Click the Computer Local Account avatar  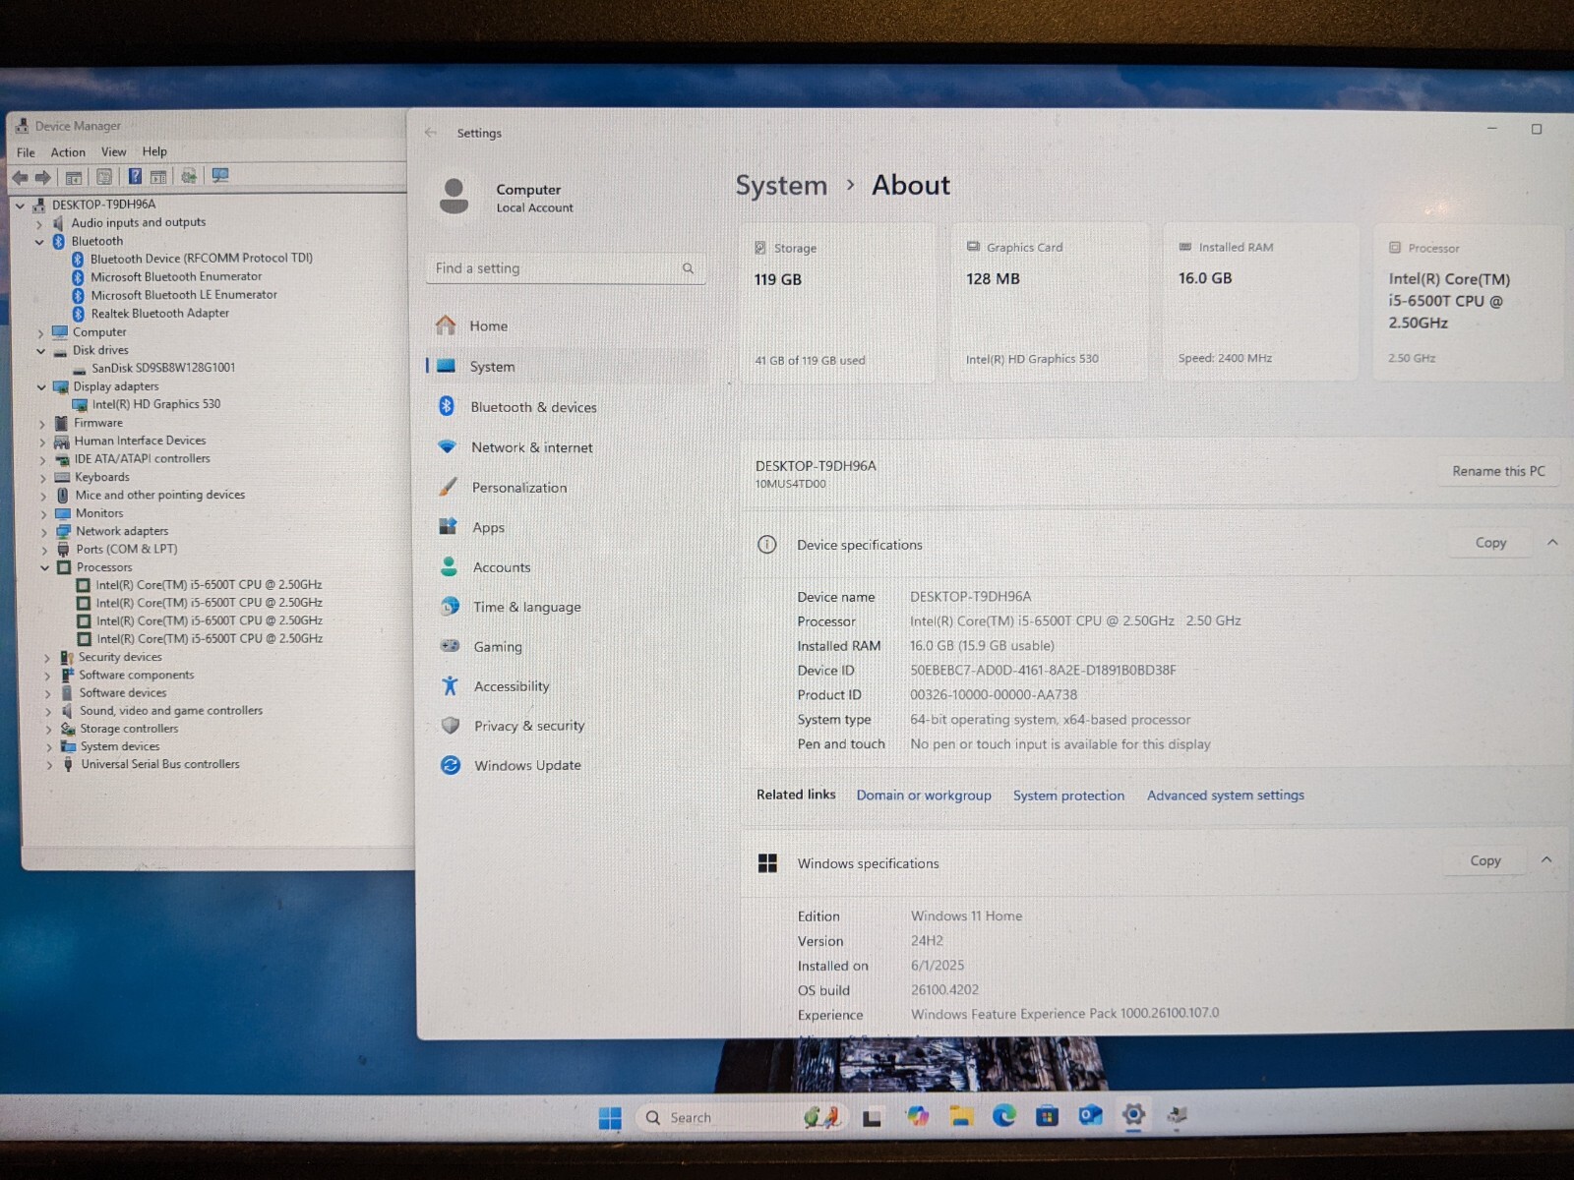click(454, 197)
